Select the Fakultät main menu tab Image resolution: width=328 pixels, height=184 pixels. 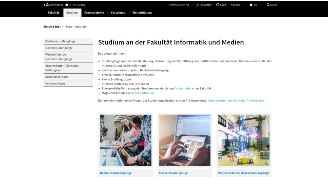click(x=53, y=13)
